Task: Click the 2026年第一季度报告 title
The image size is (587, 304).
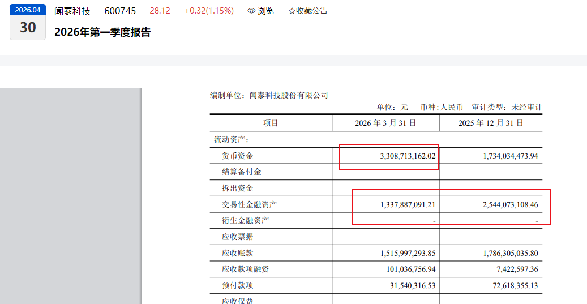Action: pos(102,32)
